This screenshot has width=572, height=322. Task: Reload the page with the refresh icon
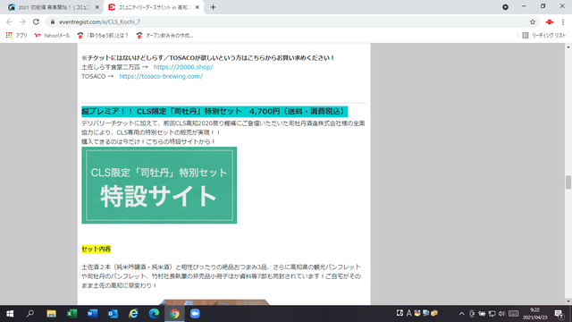pos(36,21)
